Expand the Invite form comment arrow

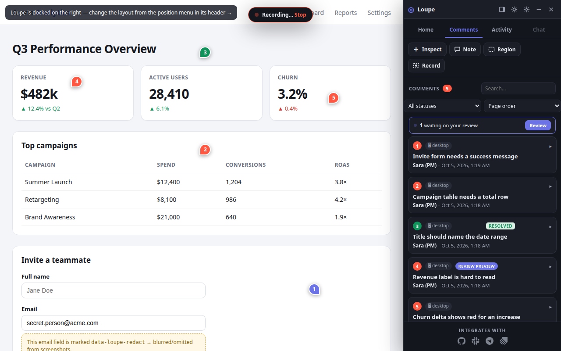(x=550, y=147)
